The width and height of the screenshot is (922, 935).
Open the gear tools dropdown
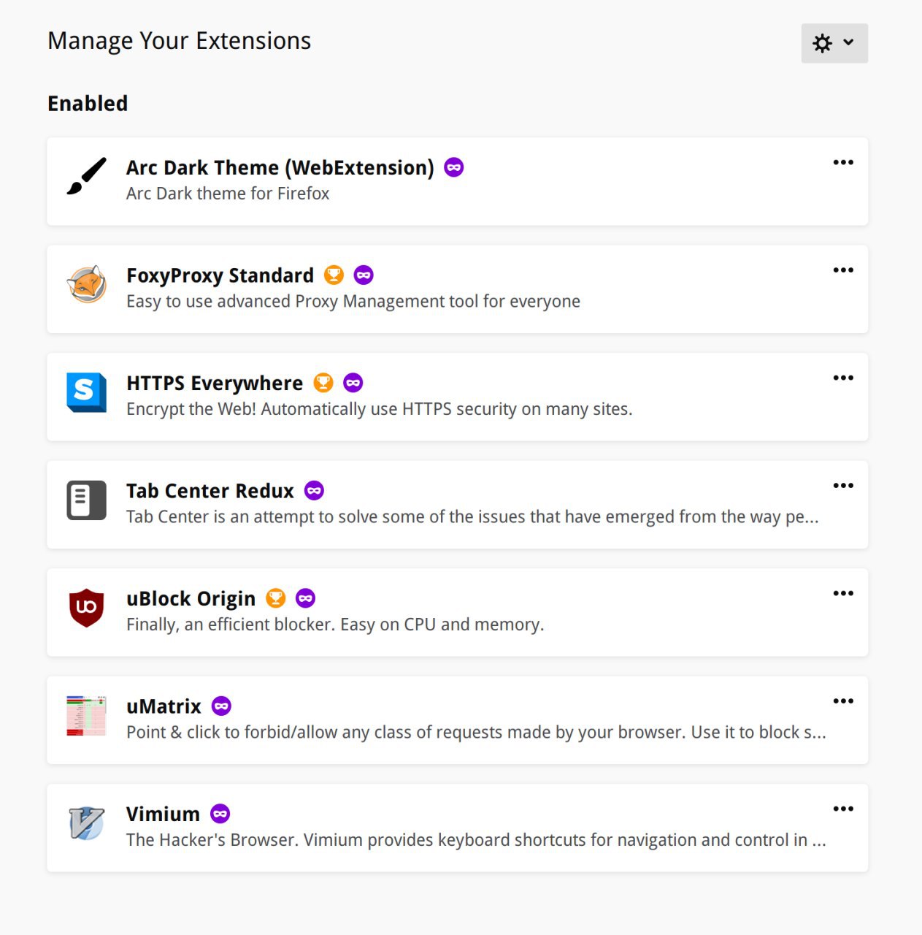click(834, 43)
